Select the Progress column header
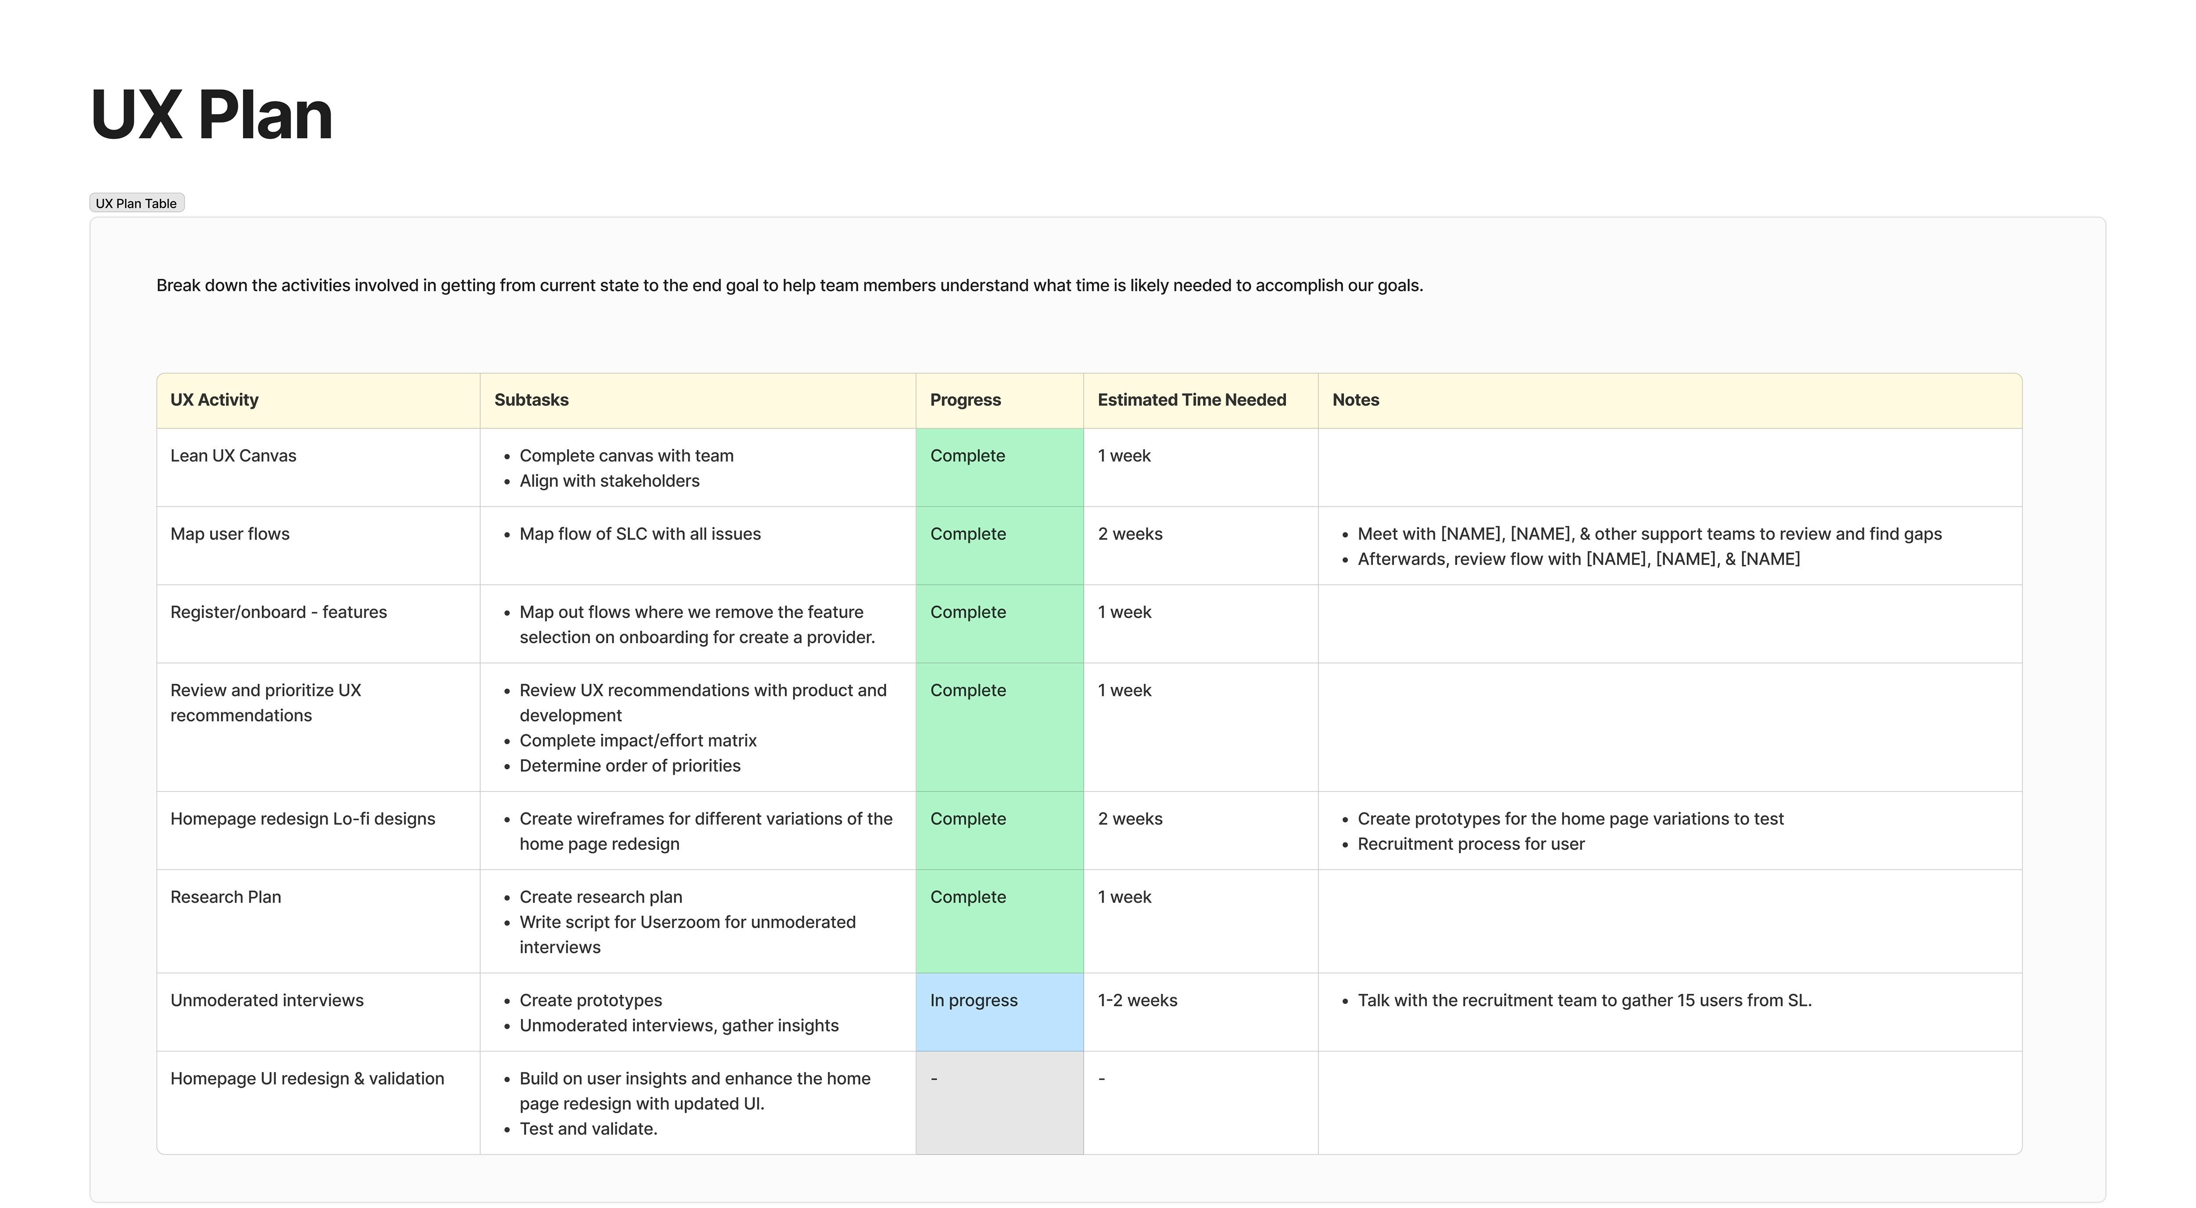This screenshot has height=1208, width=2196. point(965,399)
